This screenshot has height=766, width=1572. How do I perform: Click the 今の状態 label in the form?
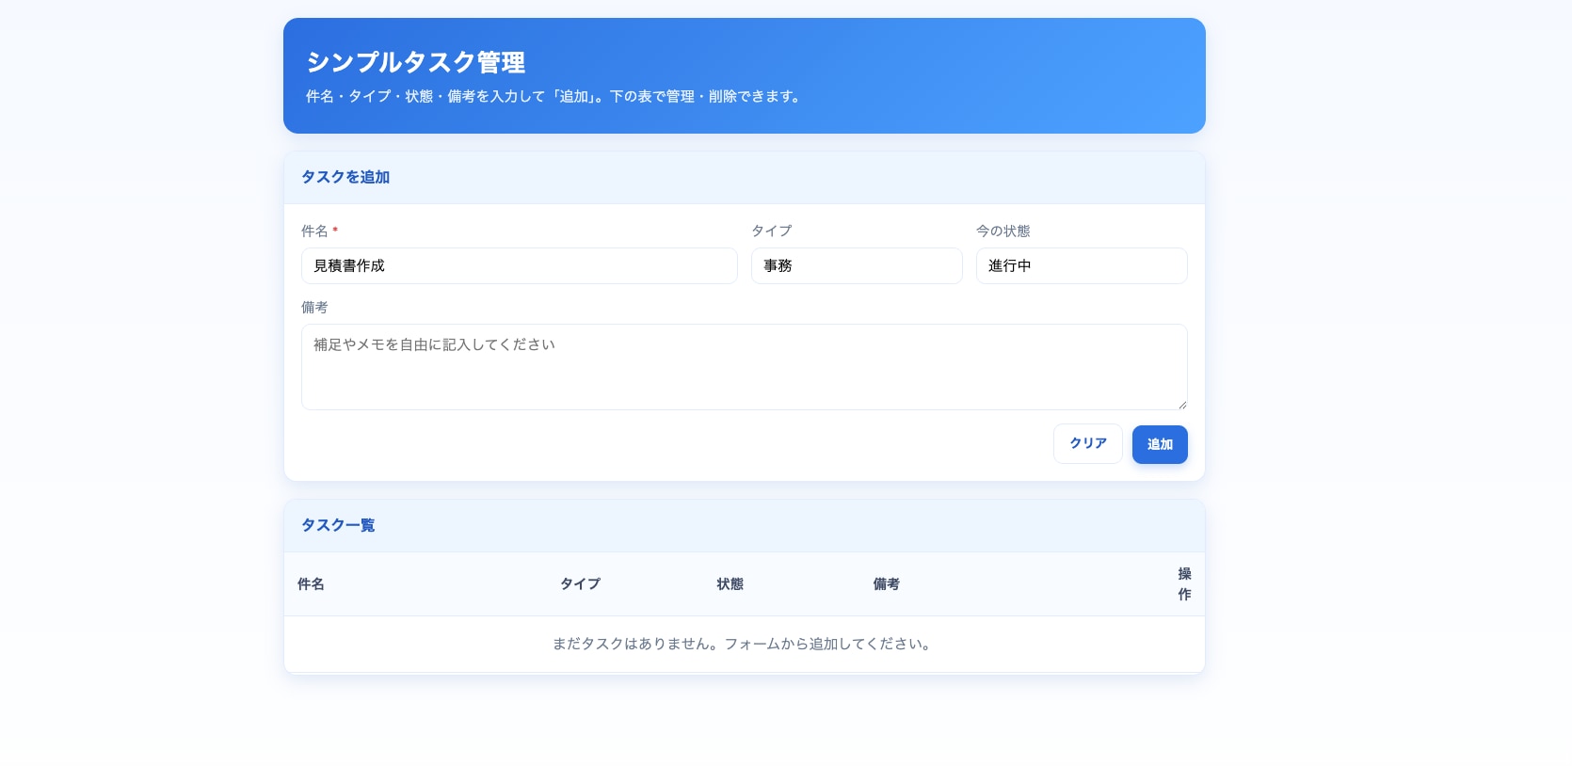tap(1003, 231)
